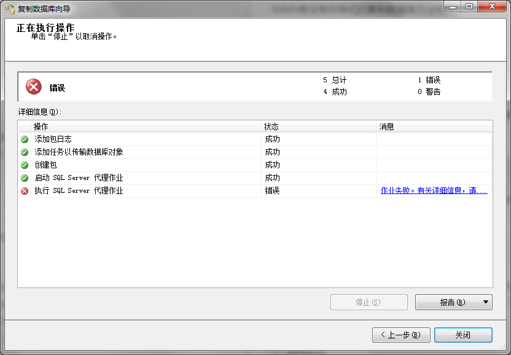511x355 pixels.
Task: Close the wizard using the 关闭 button
Action: tap(462, 335)
